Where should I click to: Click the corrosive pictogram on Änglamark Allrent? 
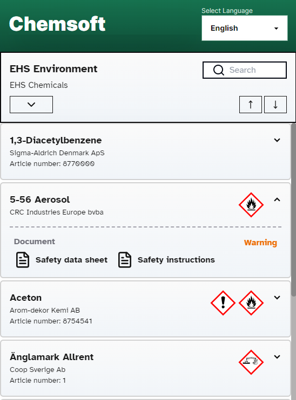(x=251, y=362)
